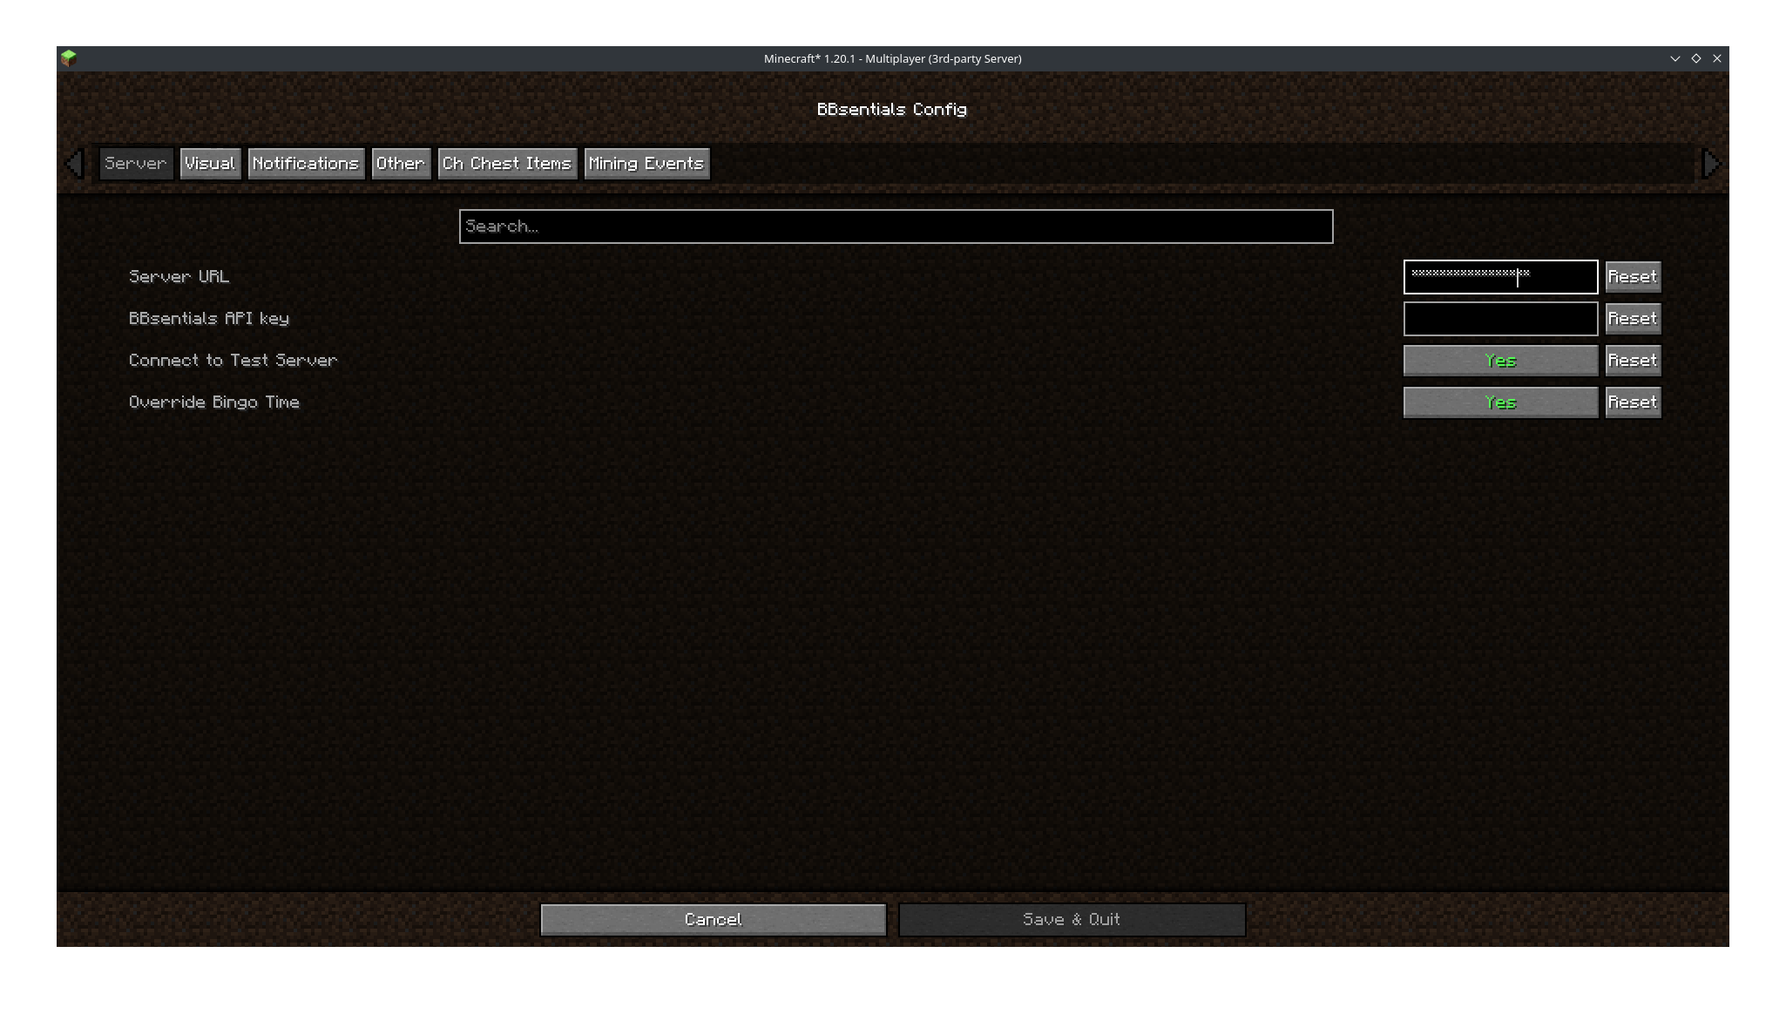Toggle Connect to Test Server option

click(1499, 359)
